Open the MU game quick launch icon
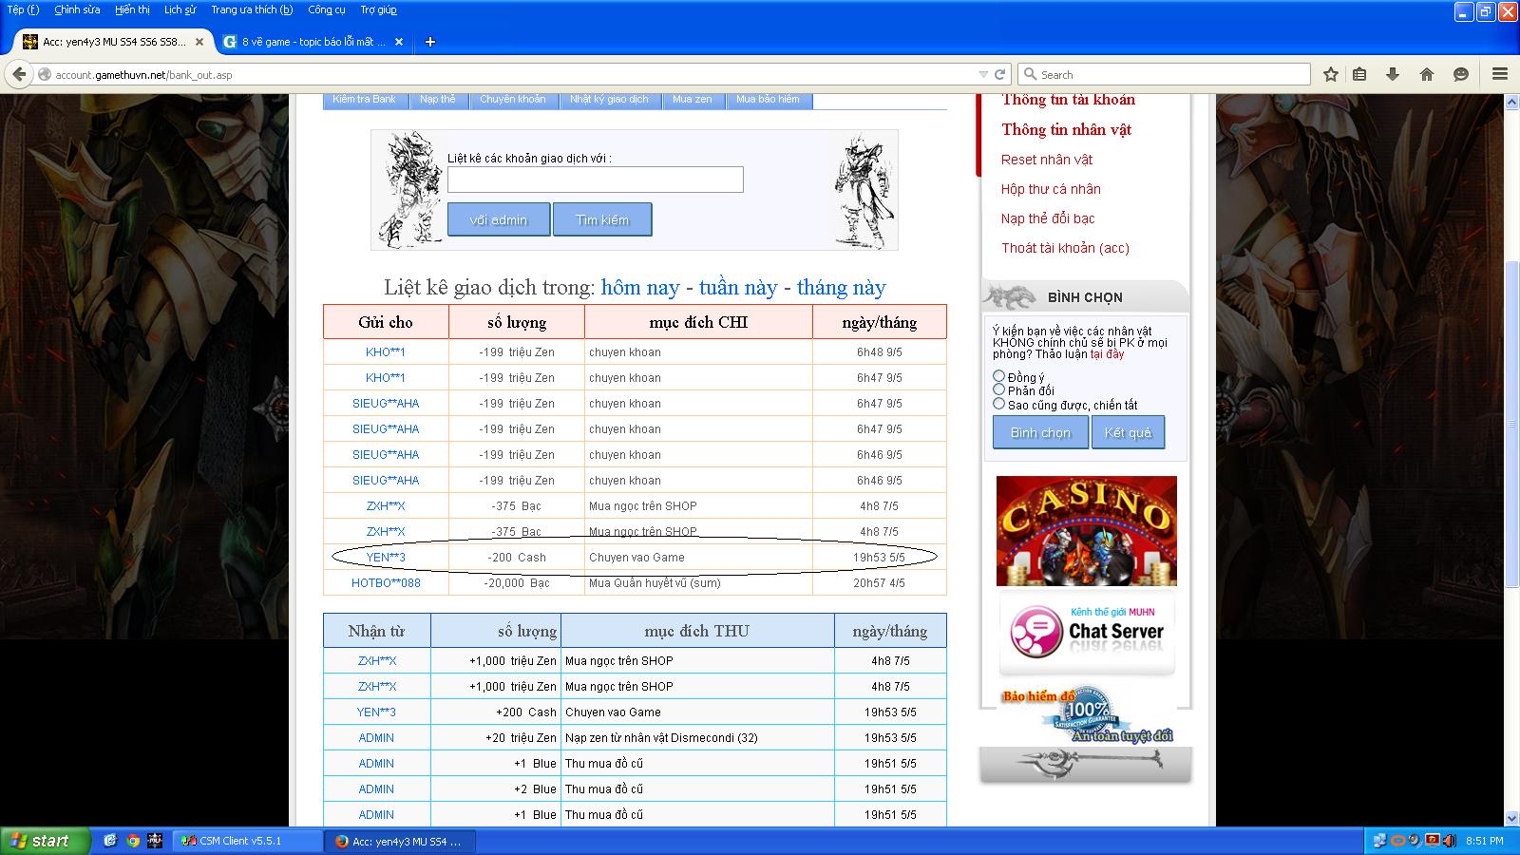This screenshot has width=1520, height=855. point(155,841)
